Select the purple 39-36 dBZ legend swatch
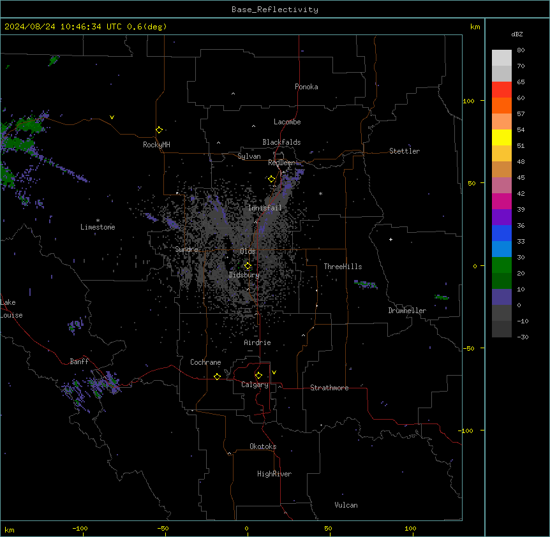This screenshot has height=537, width=550. (x=502, y=217)
